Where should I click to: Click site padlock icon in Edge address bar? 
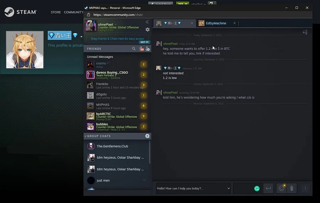coord(89,15)
